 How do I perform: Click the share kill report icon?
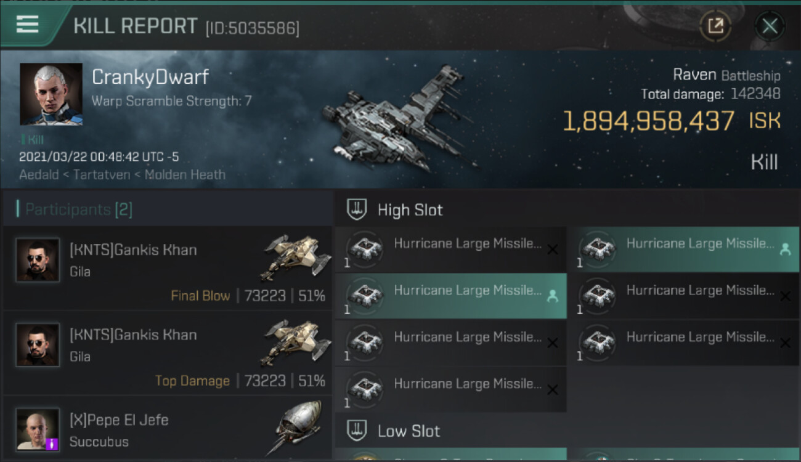pos(715,26)
